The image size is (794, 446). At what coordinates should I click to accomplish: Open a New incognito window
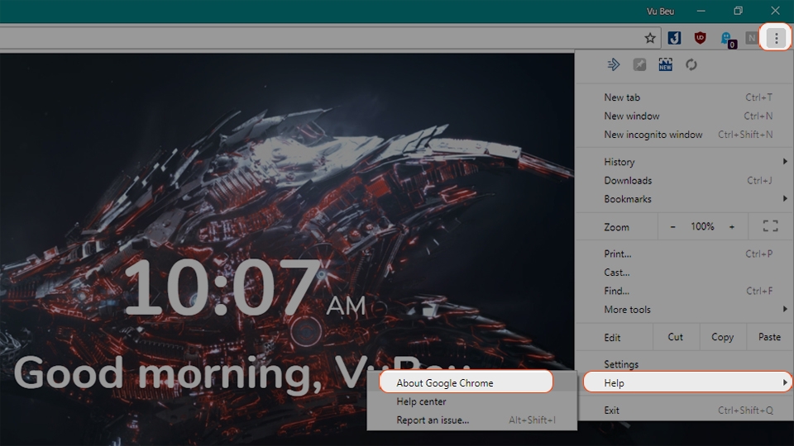tap(685, 135)
